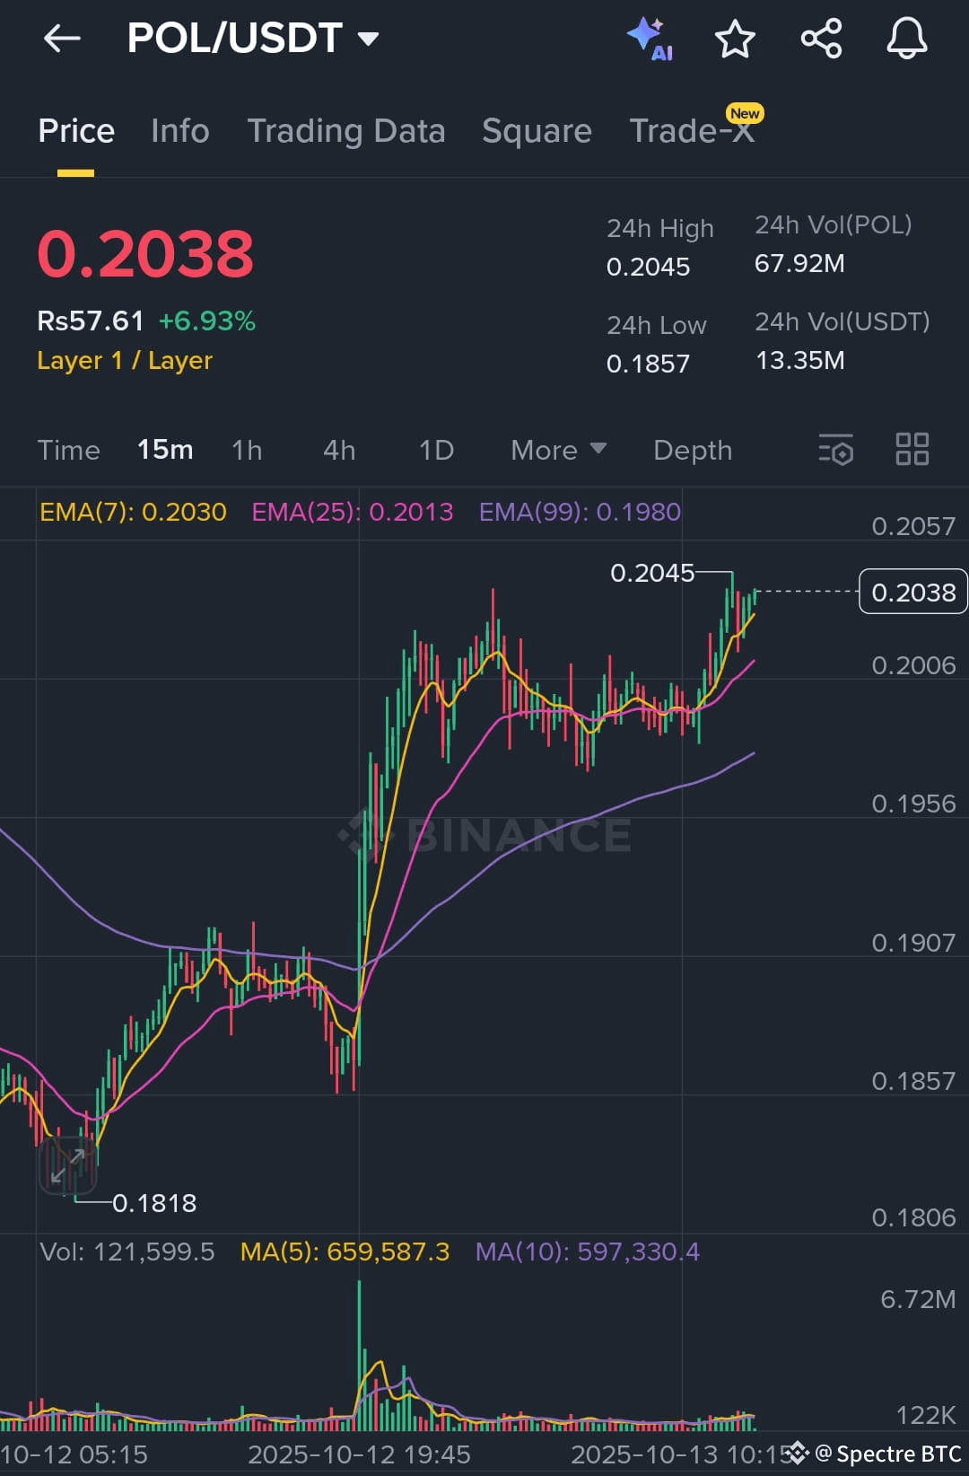The height and width of the screenshot is (1476, 969).
Task: Tap the Vol: 121,599.5 label
Action: 127,1252
